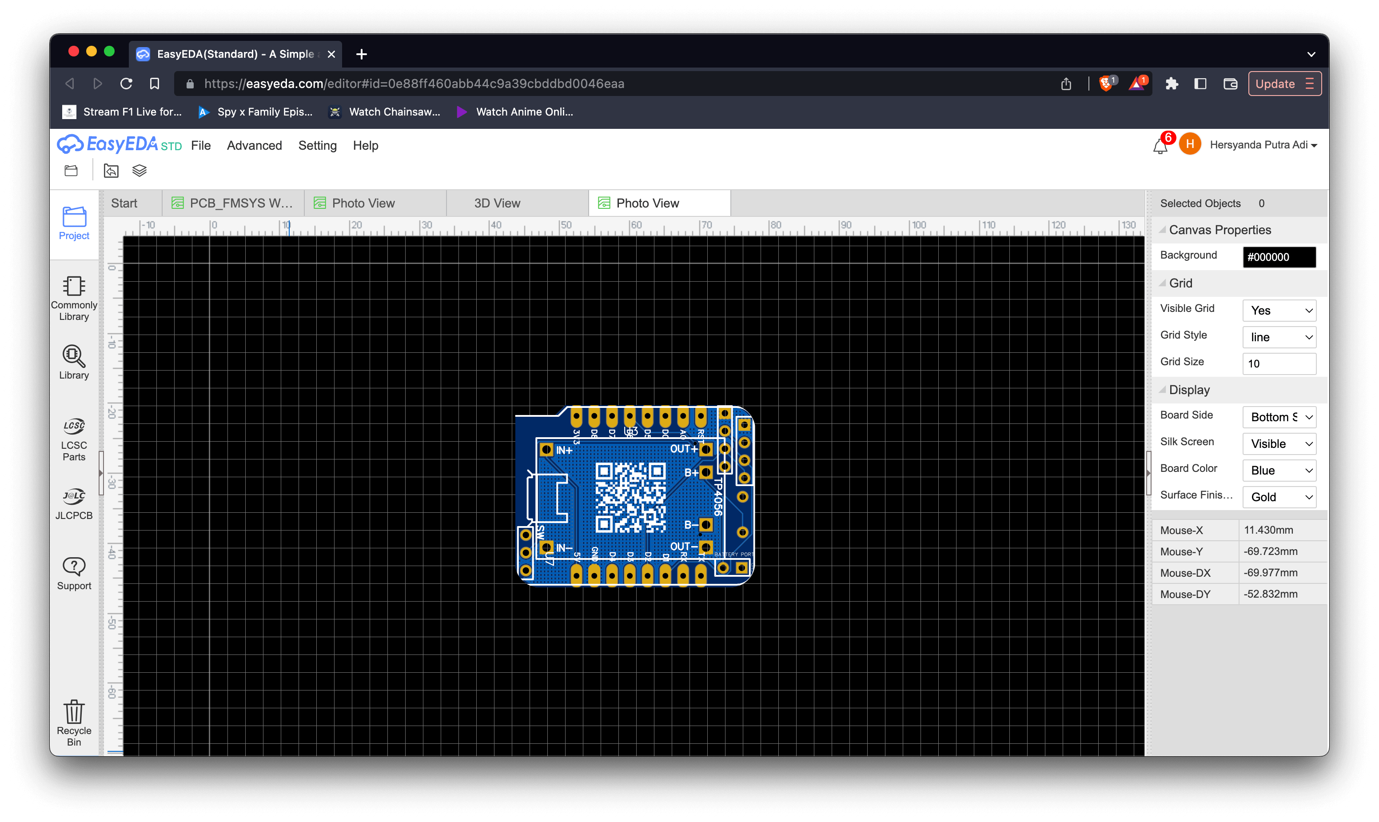
Task: Click the layers stack toolbar icon
Action: click(139, 171)
